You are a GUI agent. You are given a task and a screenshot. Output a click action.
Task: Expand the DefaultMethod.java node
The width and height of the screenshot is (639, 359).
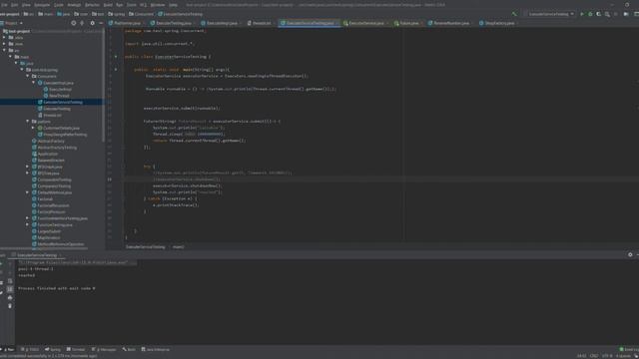click(28, 192)
